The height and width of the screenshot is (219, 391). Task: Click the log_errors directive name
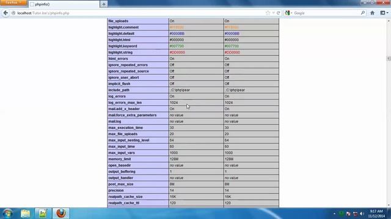coord(117,96)
